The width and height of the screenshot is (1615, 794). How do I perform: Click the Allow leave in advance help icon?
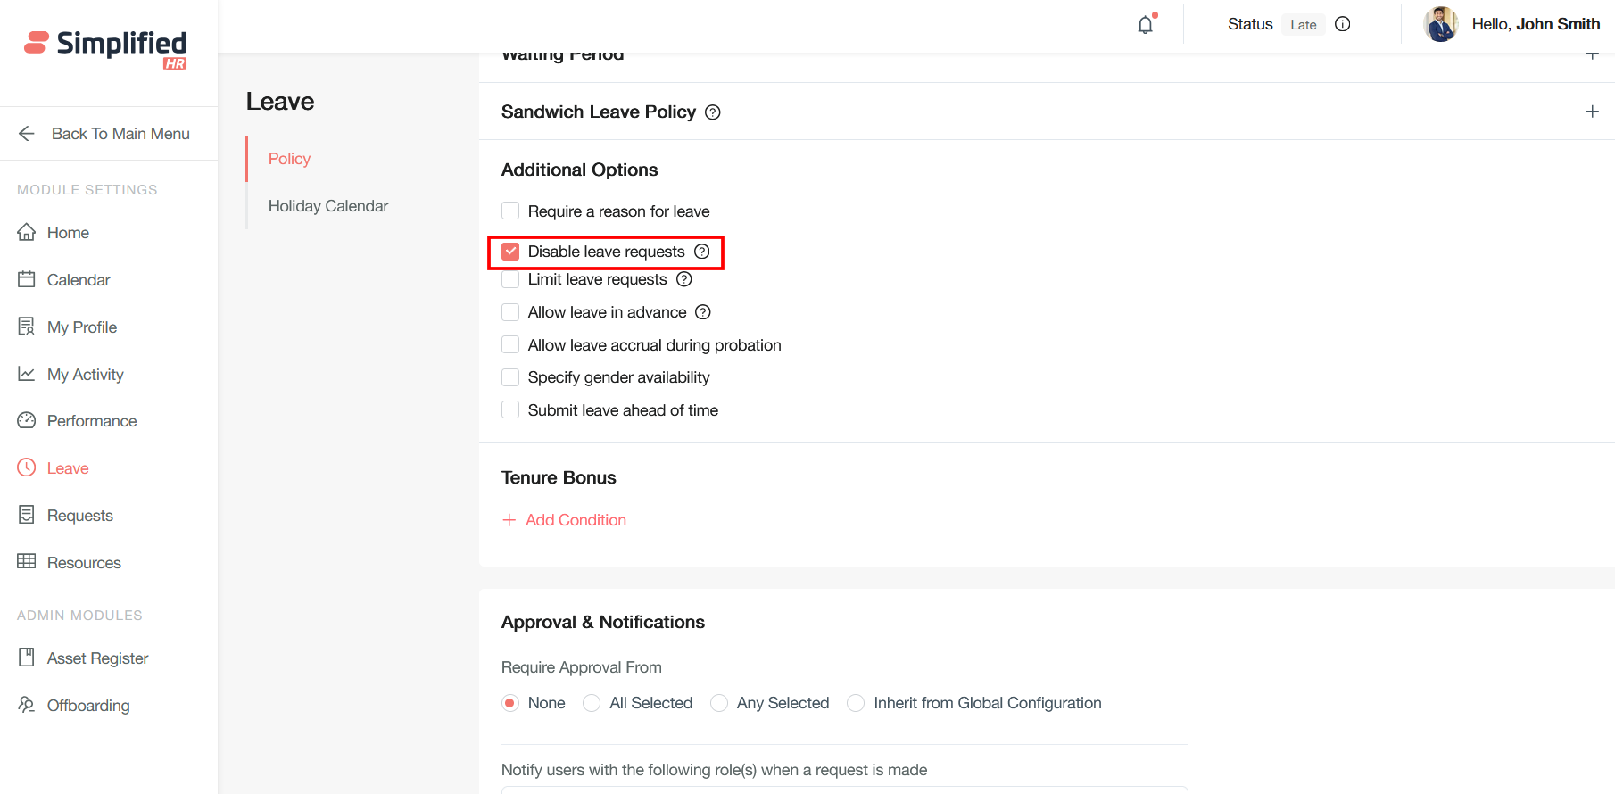pyautogui.click(x=703, y=312)
